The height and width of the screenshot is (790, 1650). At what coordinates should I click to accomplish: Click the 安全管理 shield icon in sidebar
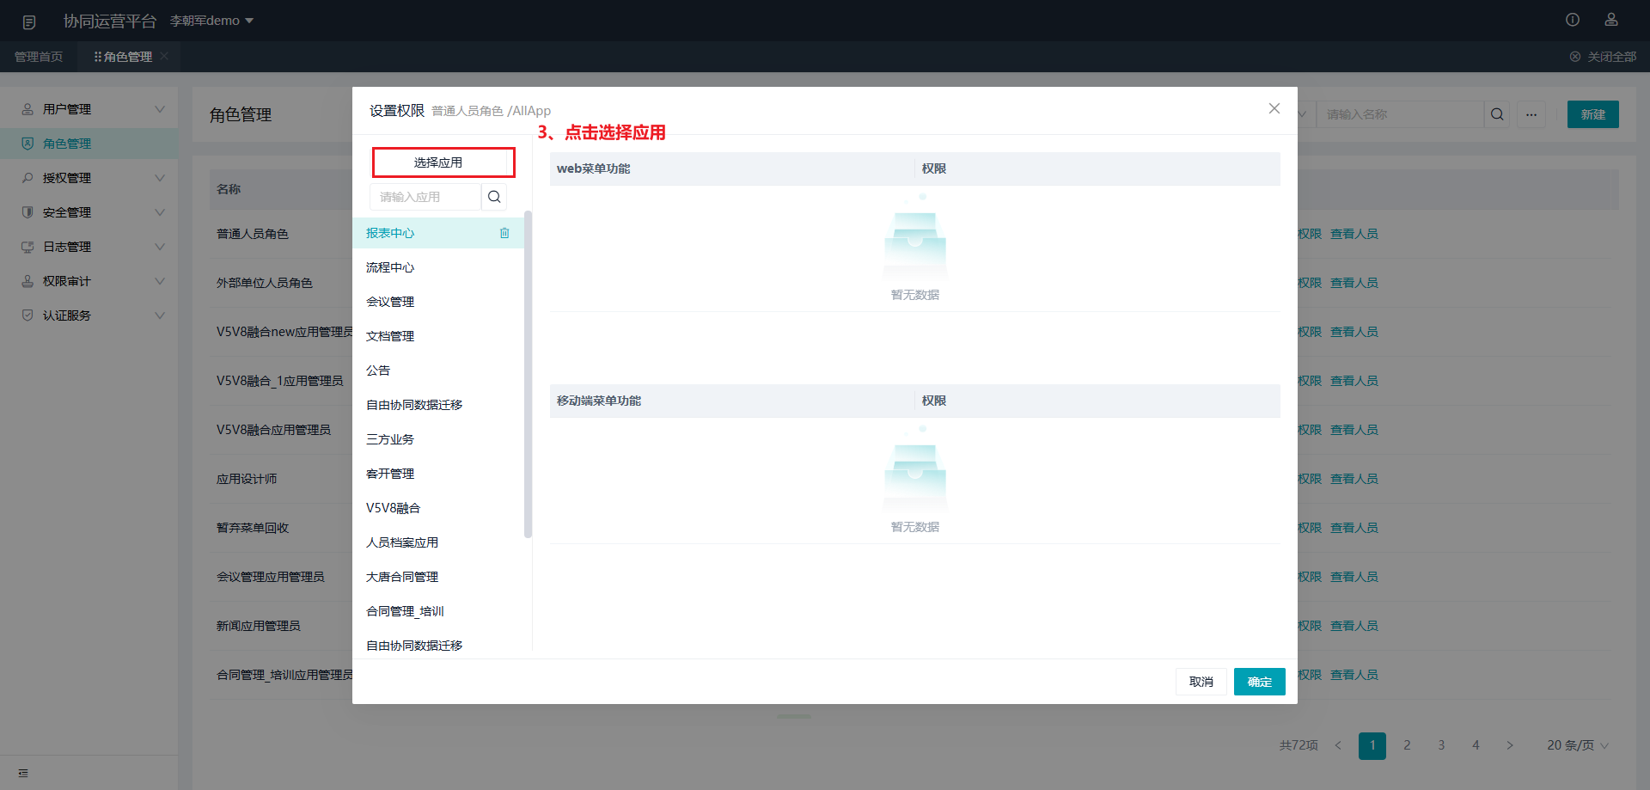tap(27, 212)
